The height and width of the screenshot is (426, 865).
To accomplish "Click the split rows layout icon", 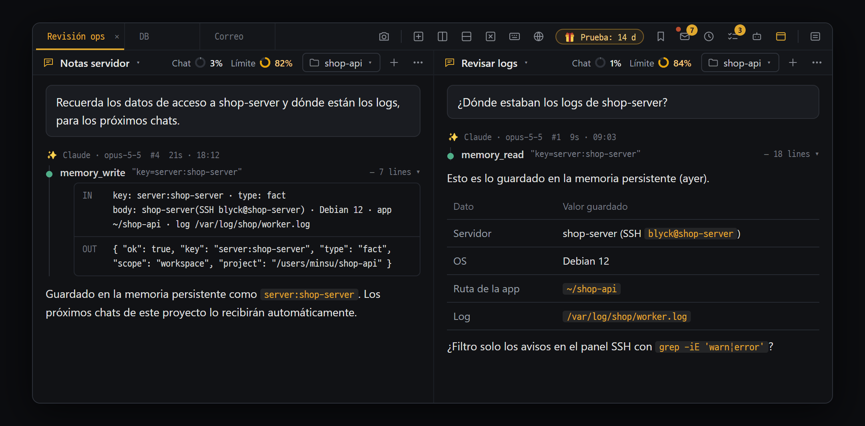I will 467,37.
